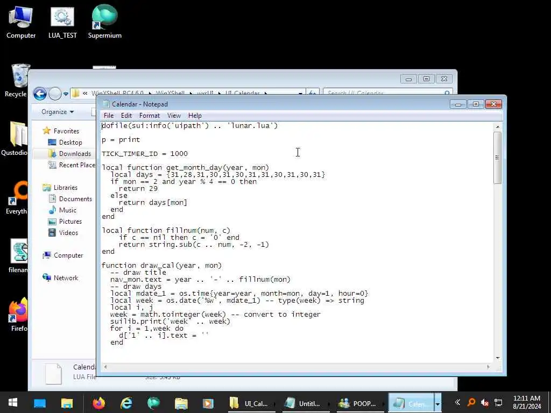
Task: Show hidden tray icons chevron
Action: tap(457, 402)
